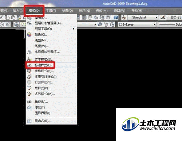182x141 pixels.
Task: Choose 图层状态管理器(A)... from the menu
Action: pyautogui.click(x=51, y=23)
